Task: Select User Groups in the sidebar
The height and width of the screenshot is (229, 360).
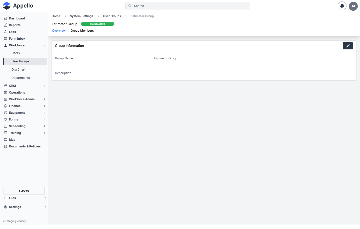Action: tap(25, 61)
